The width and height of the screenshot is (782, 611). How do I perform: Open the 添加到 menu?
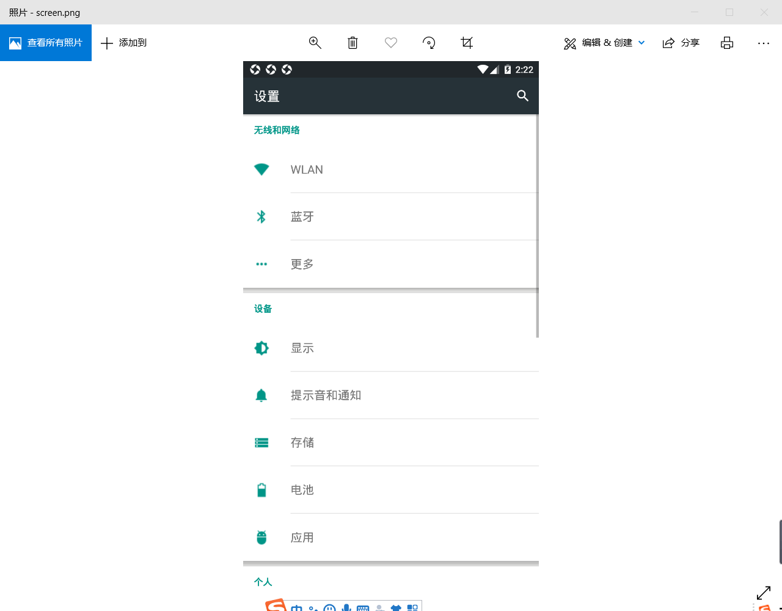[123, 43]
